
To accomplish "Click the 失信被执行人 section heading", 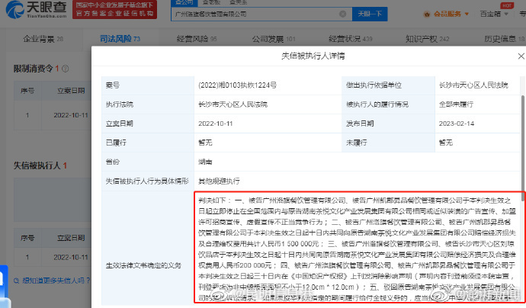I will [x=37, y=165].
